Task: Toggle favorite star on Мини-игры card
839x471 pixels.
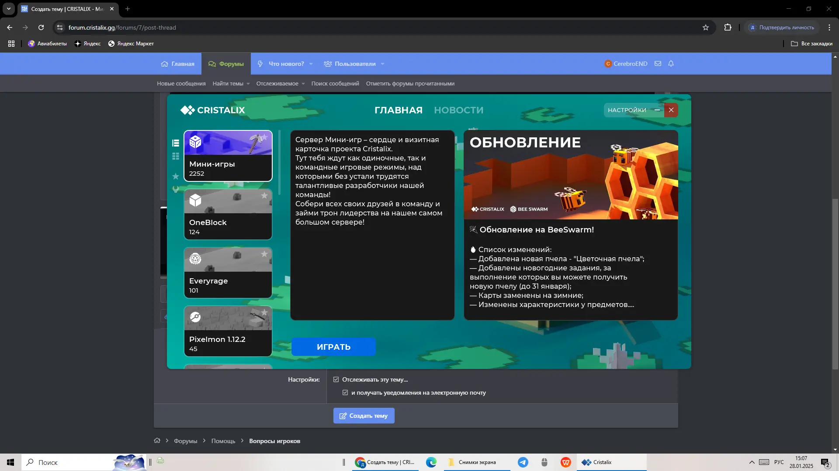Action: point(264,137)
